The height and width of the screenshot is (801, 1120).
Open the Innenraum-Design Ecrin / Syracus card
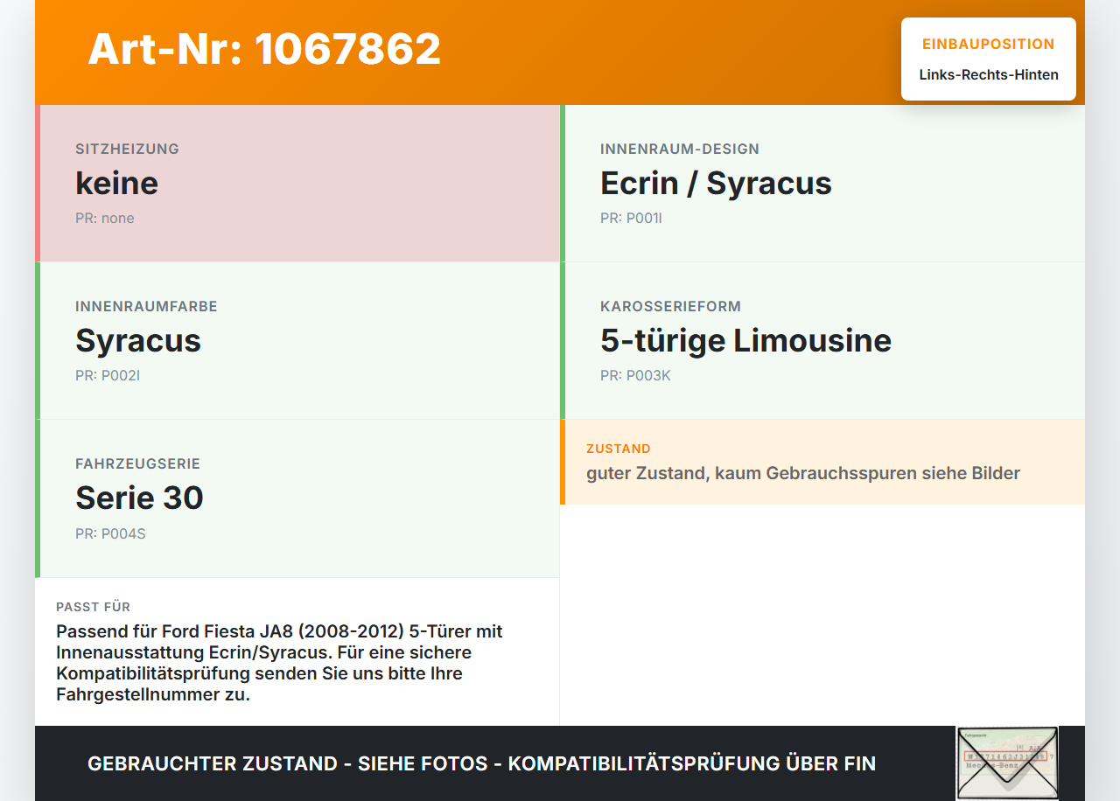(x=822, y=184)
